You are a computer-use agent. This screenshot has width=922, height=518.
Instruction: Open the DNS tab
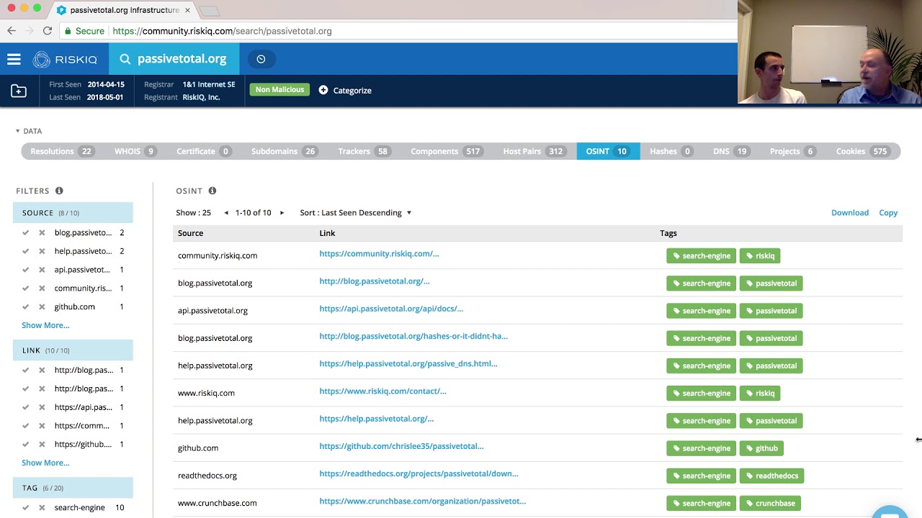coord(730,151)
